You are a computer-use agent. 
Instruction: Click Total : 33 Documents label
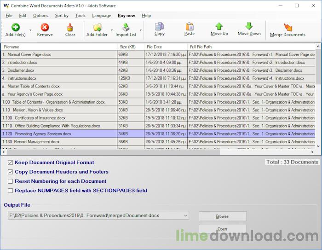[x=292, y=162]
